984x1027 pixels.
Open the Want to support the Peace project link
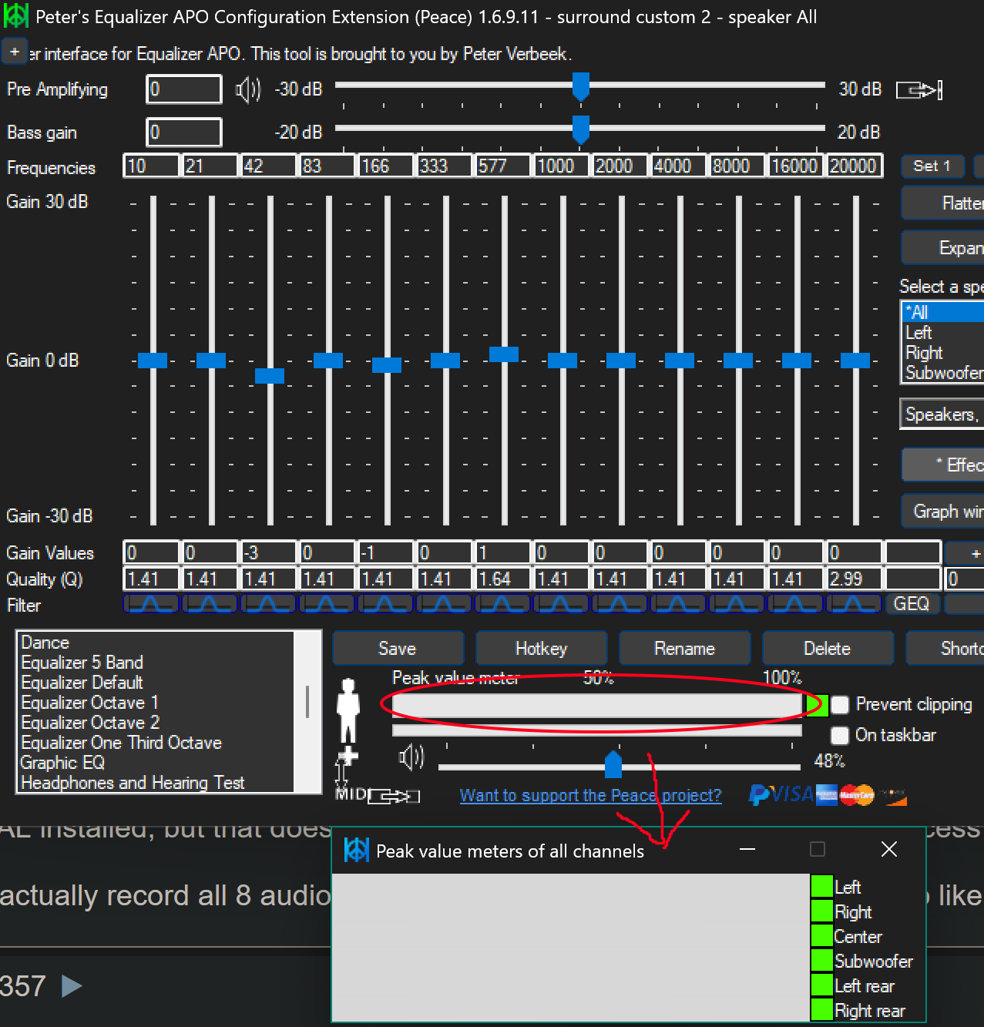[x=590, y=795]
